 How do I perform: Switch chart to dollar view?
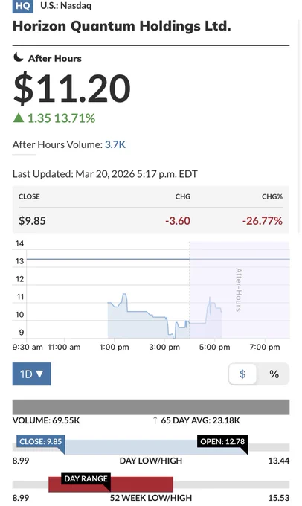242,374
